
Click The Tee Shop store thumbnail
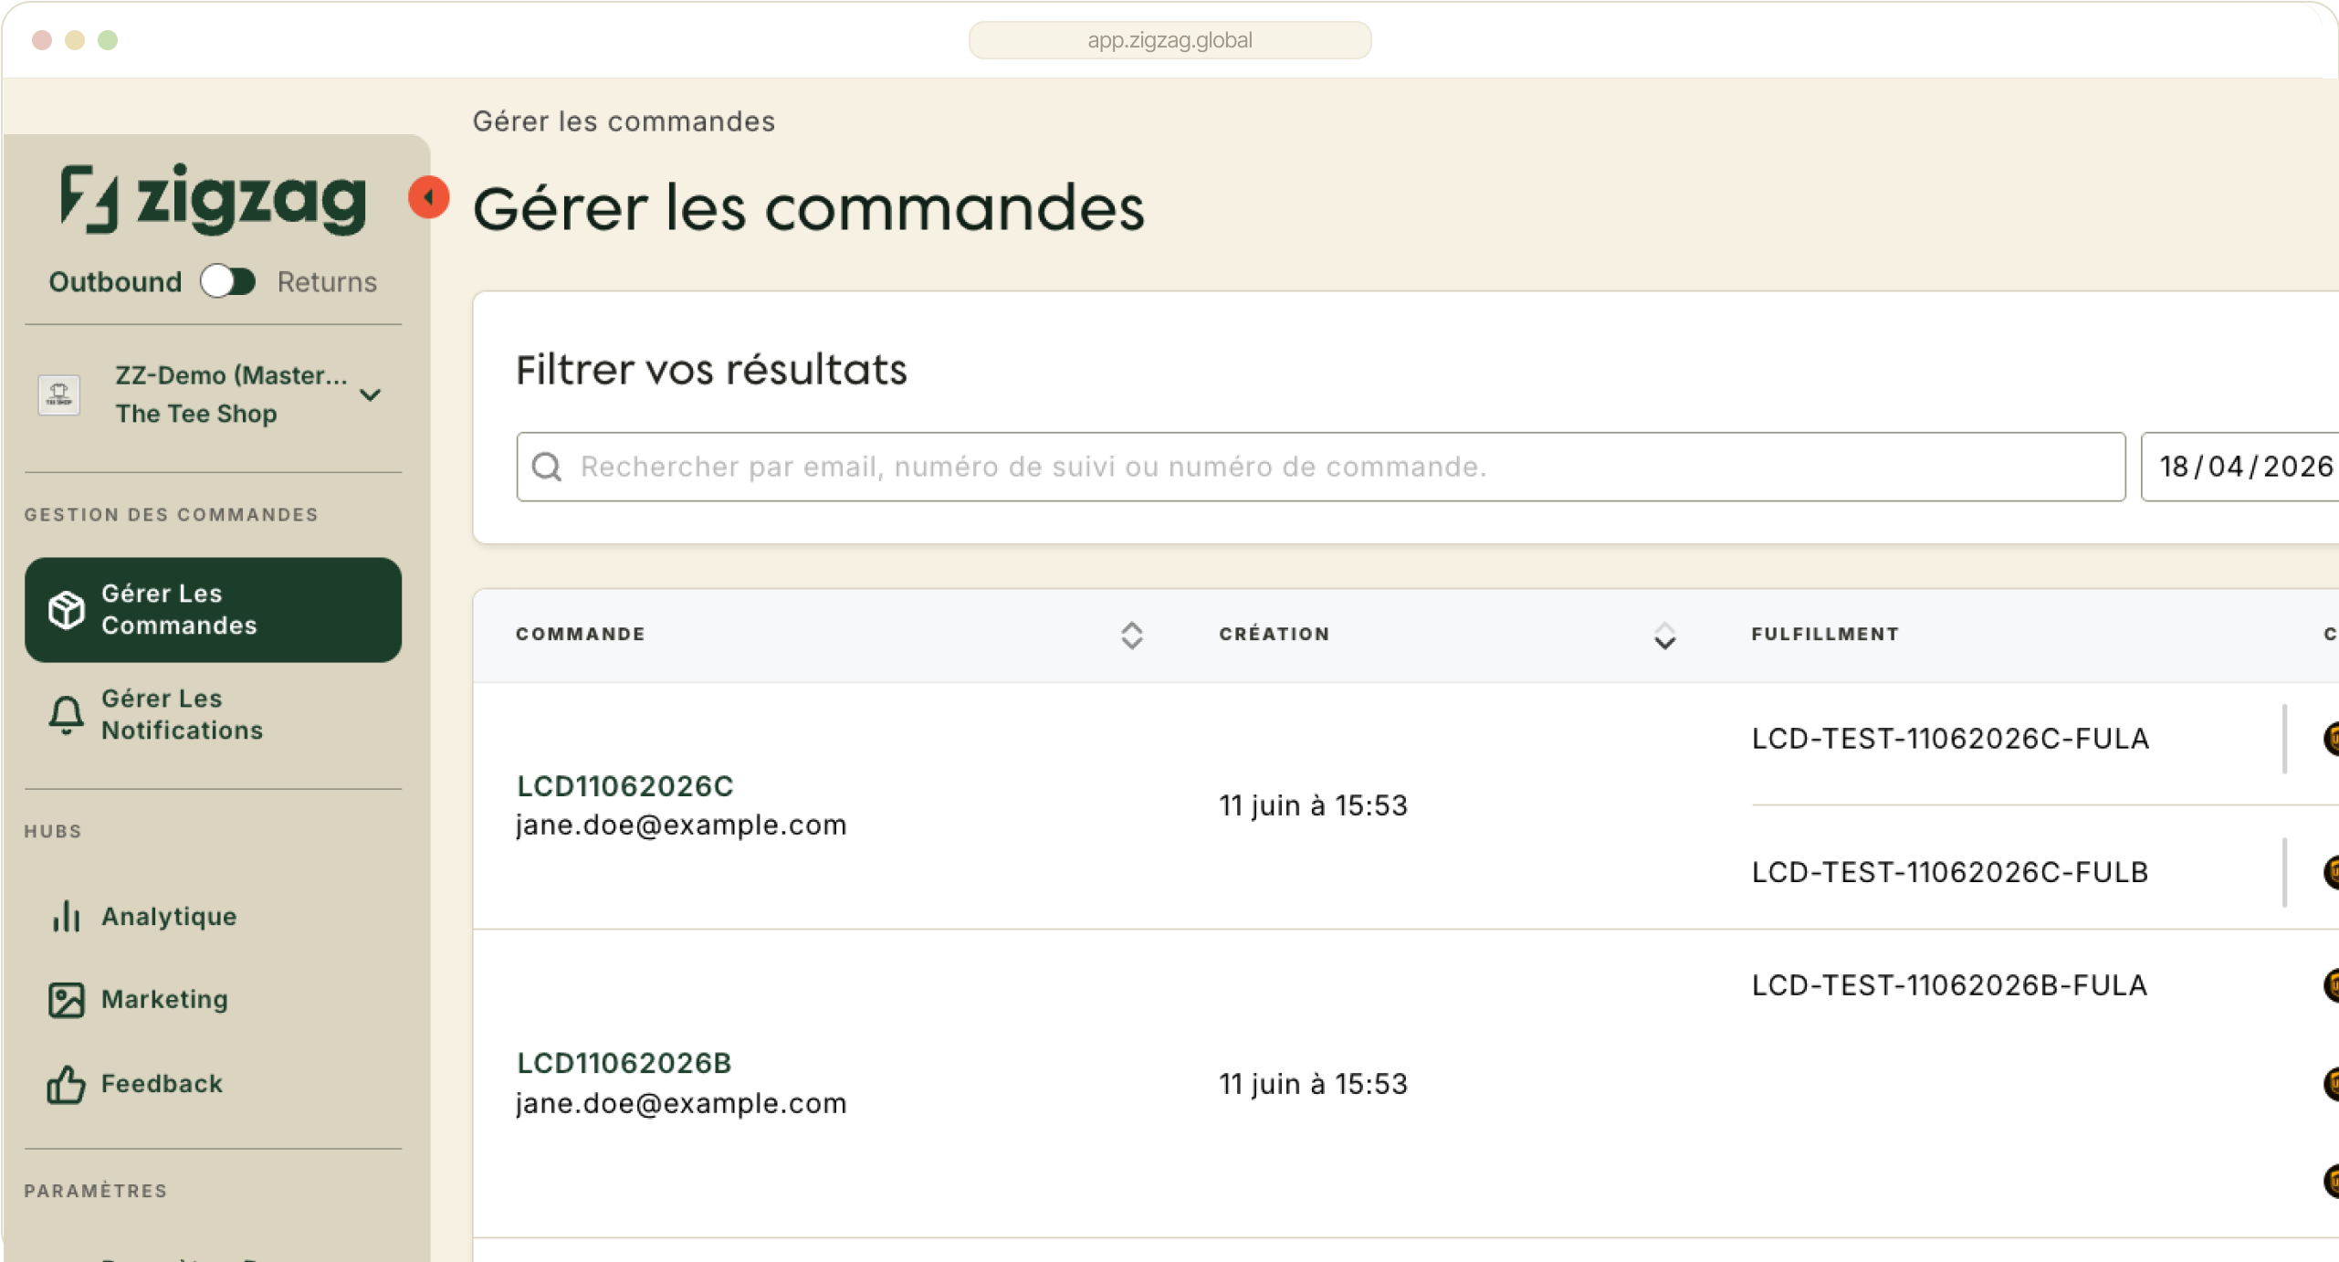pos(59,394)
